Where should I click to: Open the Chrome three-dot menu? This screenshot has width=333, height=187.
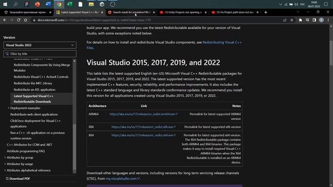point(328,20)
